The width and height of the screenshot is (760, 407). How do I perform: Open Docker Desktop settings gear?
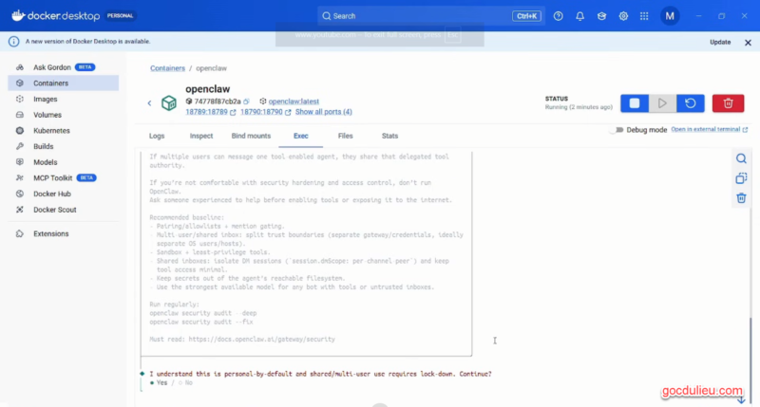(x=624, y=16)
